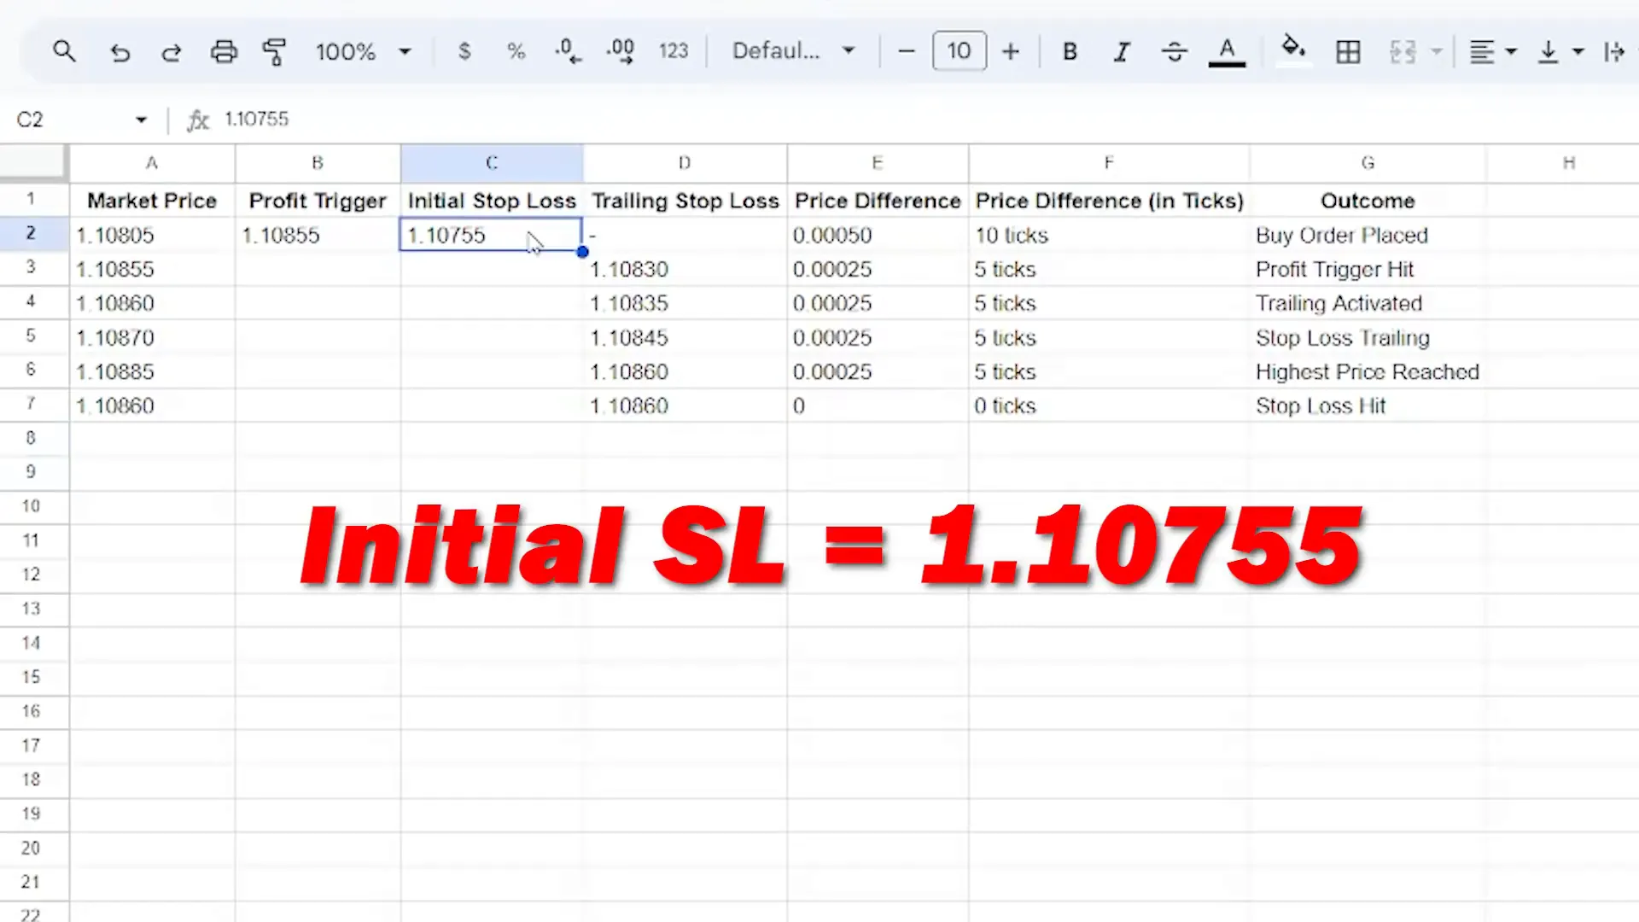This screenshot has width=1639, height=922.
Task: Click the font size field showing 10
Action: [959, 51]
